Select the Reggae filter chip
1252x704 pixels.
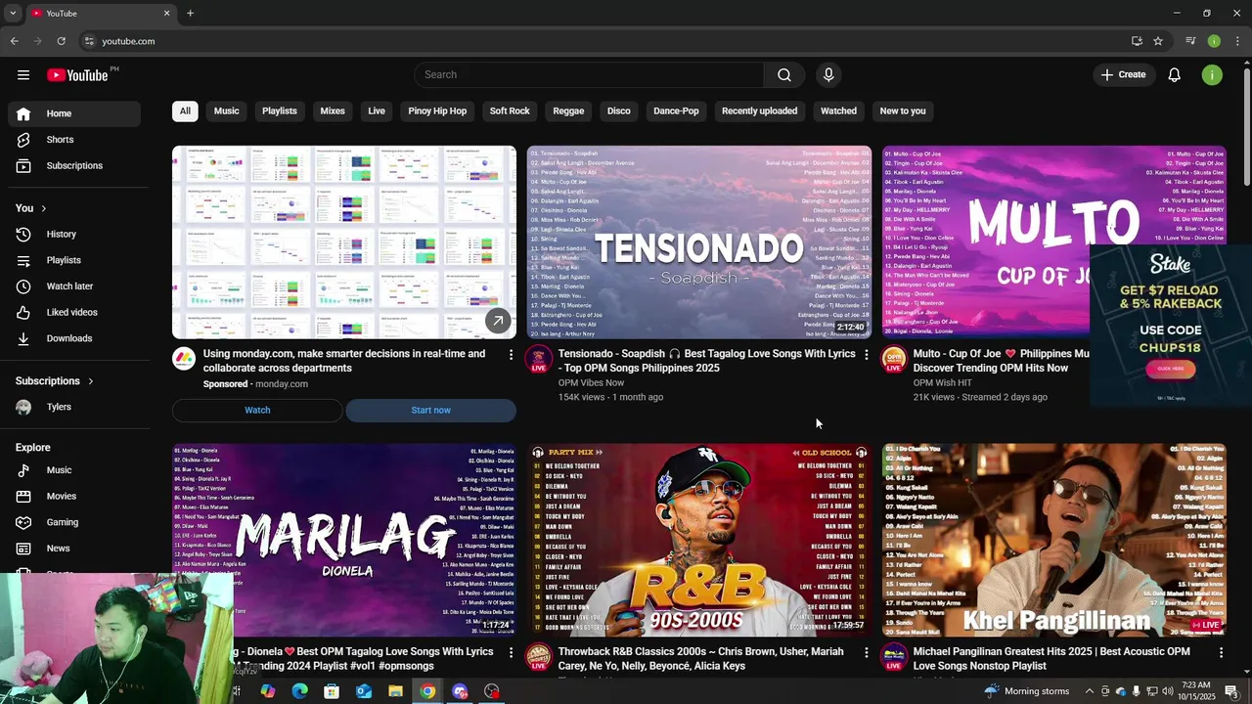click(568, 111)
